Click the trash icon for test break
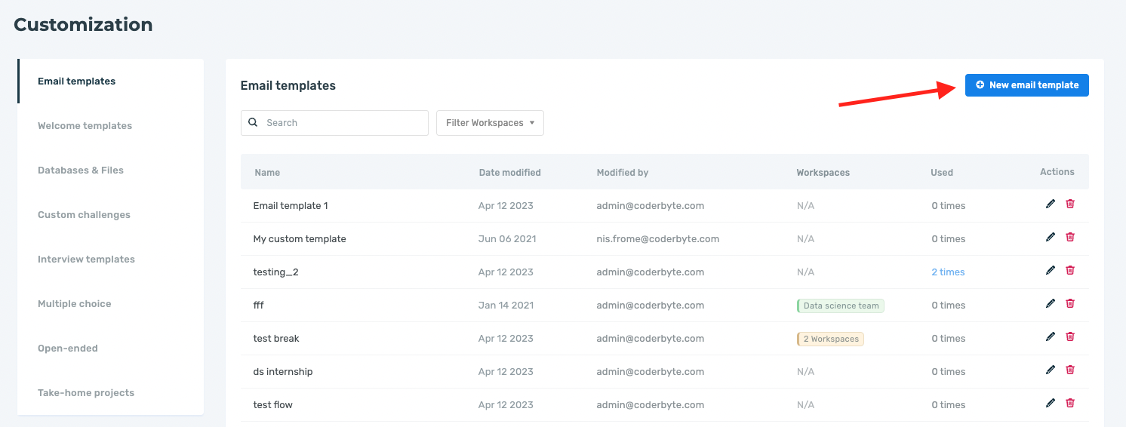 coord(1070,336)
